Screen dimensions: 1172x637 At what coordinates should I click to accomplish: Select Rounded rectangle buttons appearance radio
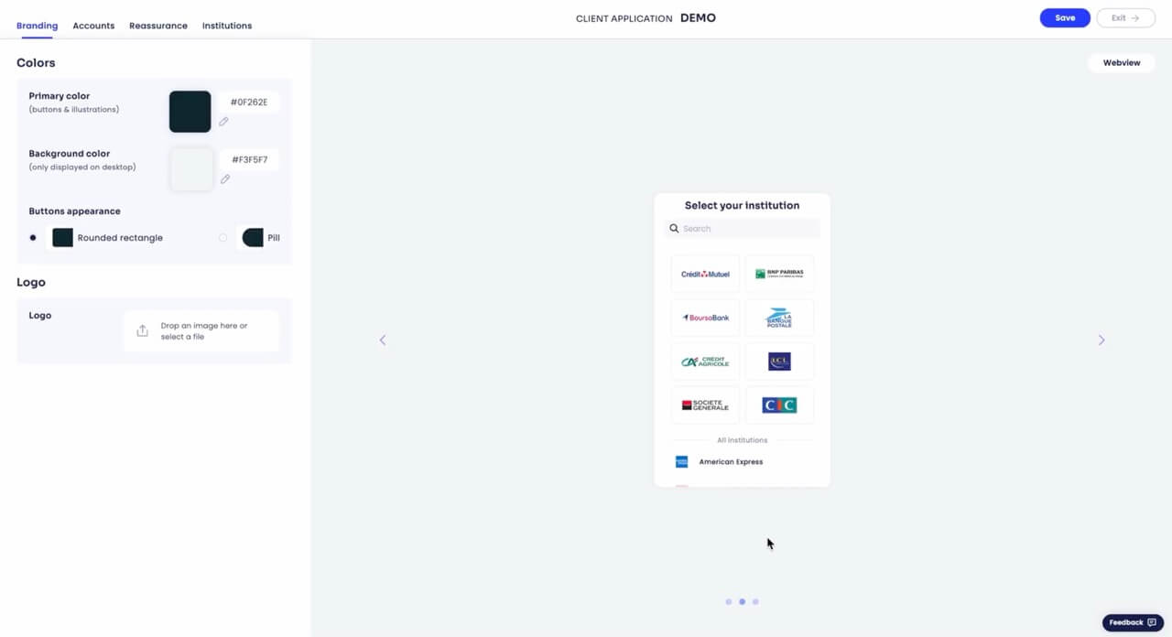33,238
